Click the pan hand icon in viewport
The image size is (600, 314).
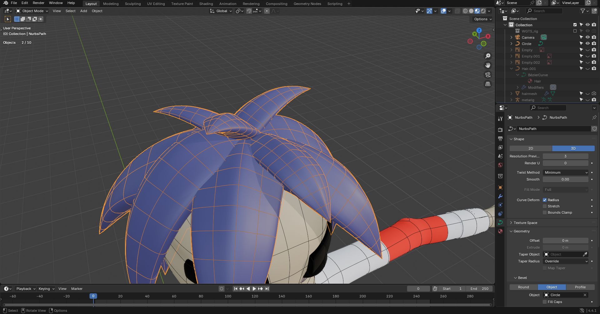pyautogui.click(x=487, y=65)
